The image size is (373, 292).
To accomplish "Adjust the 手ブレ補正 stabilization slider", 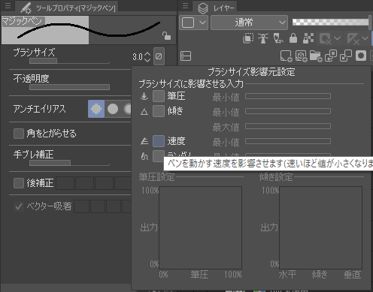I will point(69,163).
